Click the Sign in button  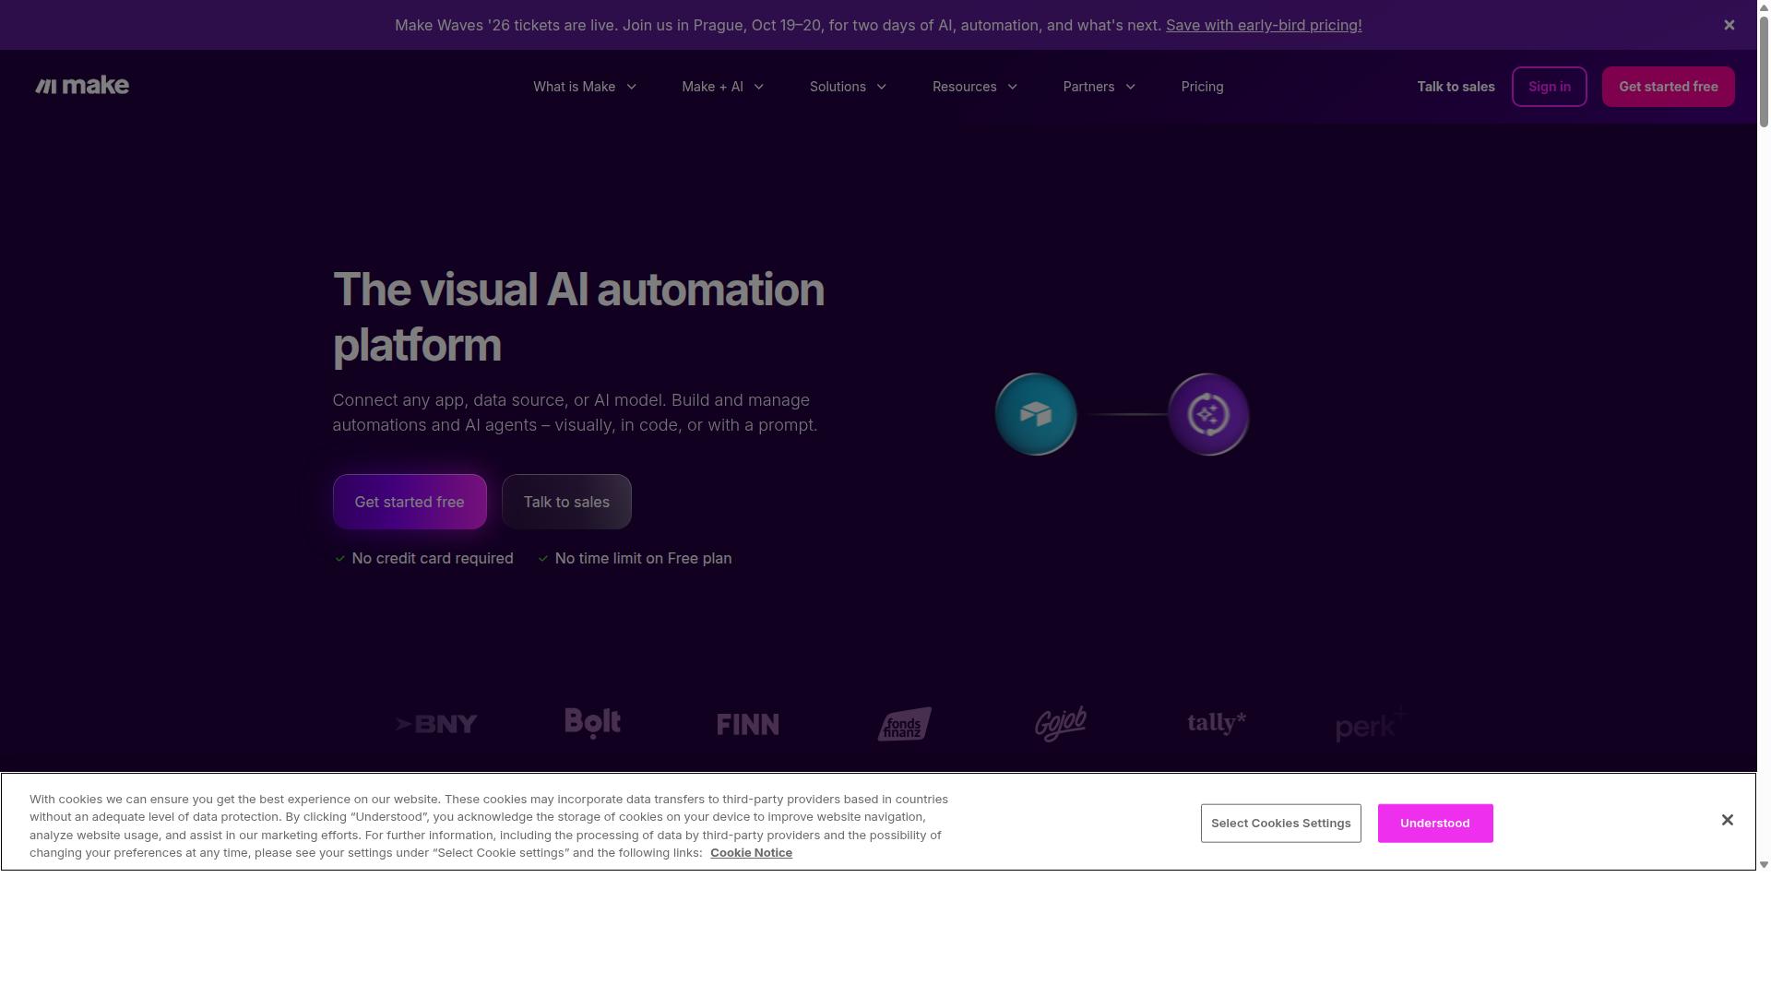[x=1550, y=87]
